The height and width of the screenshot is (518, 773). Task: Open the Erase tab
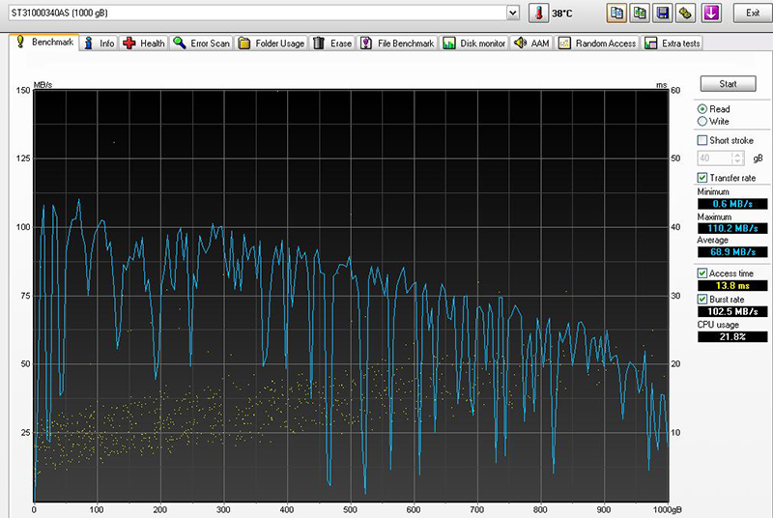332,43
